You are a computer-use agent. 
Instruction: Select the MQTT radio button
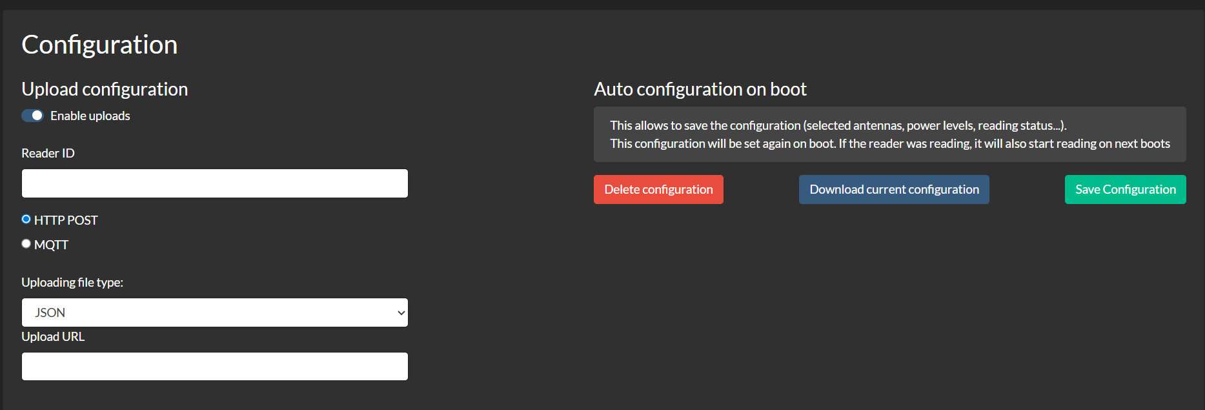(x=26, y=244)
